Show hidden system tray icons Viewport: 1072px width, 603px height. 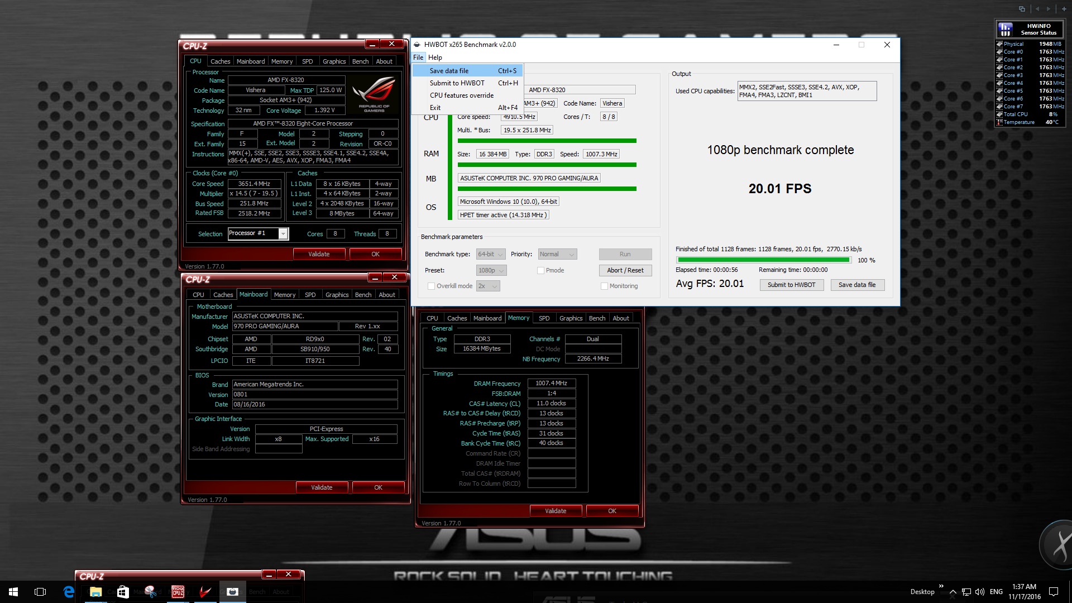point(953,592)
